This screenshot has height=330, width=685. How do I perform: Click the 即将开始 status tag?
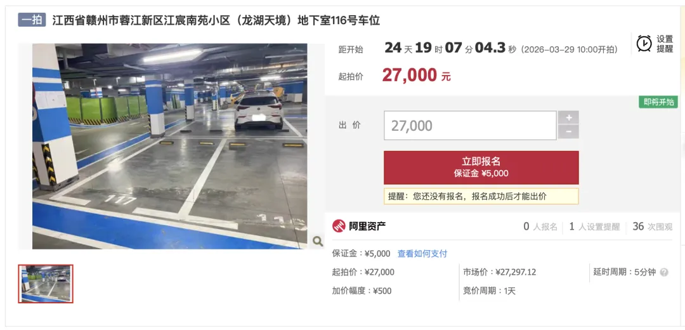coord(658,102)
